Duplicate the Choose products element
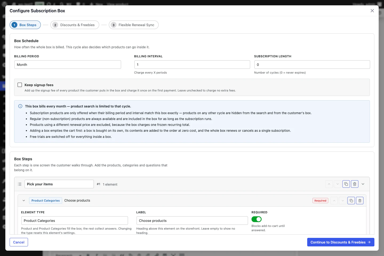Viewport: 384px width, 256px height. 351,201
